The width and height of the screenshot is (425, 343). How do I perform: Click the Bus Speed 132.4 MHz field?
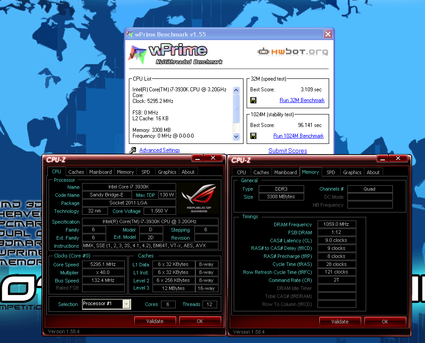[103, 281]
